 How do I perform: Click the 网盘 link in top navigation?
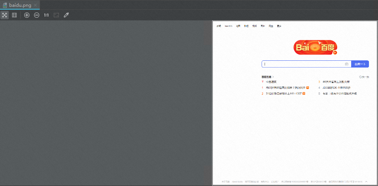(271, 26)
